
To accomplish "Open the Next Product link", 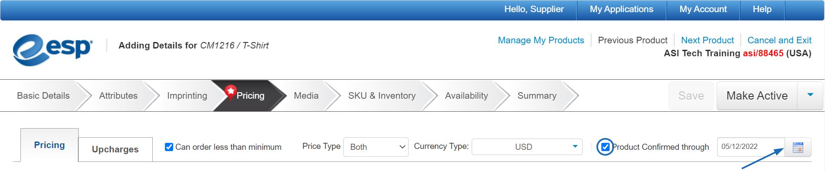I will click(707, 40).
